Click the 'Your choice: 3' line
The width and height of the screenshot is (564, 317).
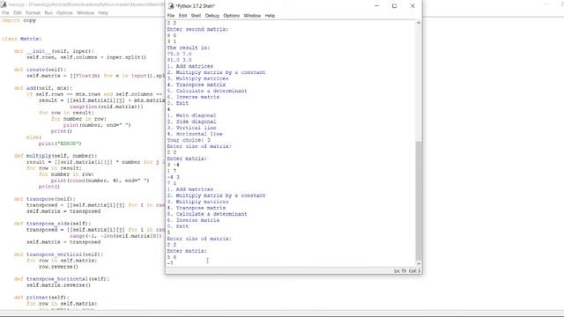pos(189,140)
